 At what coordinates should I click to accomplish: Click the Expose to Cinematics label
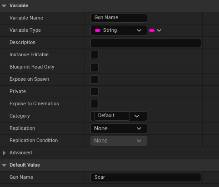(34, 103)
